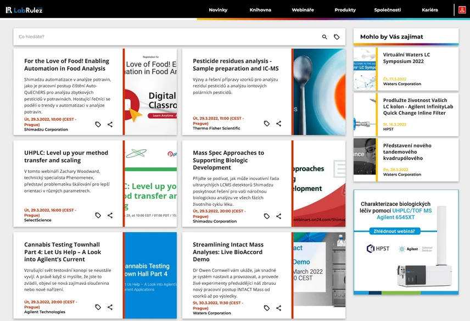Click the search magnifier icon
Image resolution: width=470 pixels, height=321 pixels.
(324, 37)
